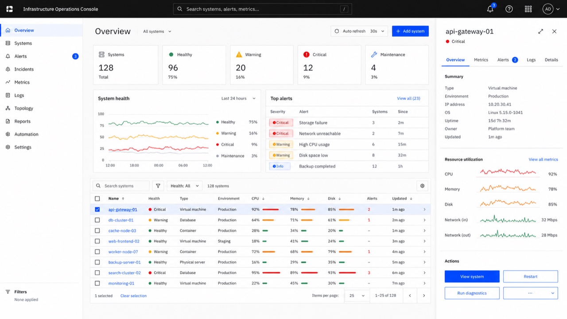567x319 pixels.
Task: Open the Details tab in side panel
Action: [551, 60]
